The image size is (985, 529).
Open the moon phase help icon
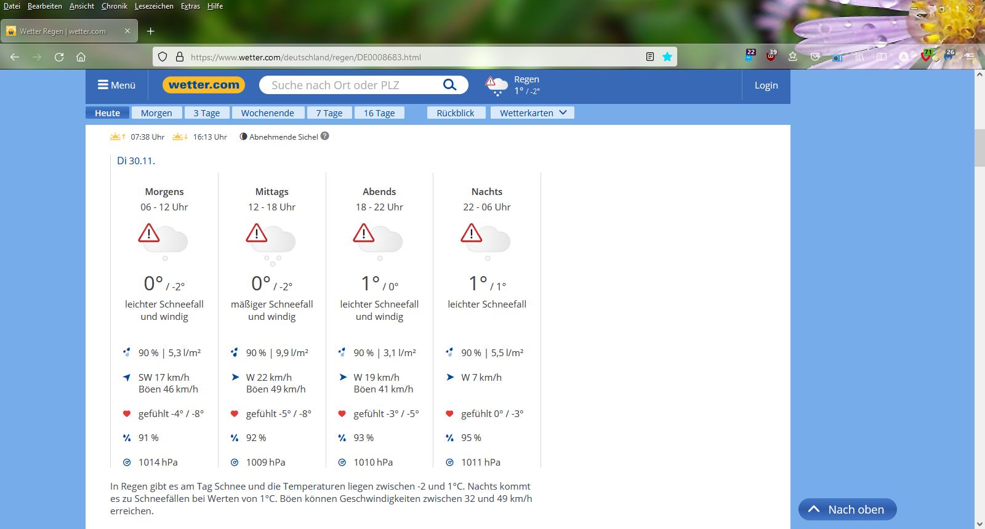point(325,137)
